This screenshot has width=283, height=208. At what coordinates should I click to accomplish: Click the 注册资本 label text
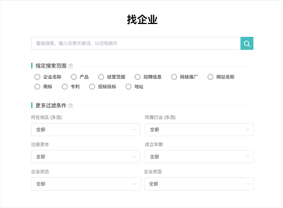(x=40, y=144)
